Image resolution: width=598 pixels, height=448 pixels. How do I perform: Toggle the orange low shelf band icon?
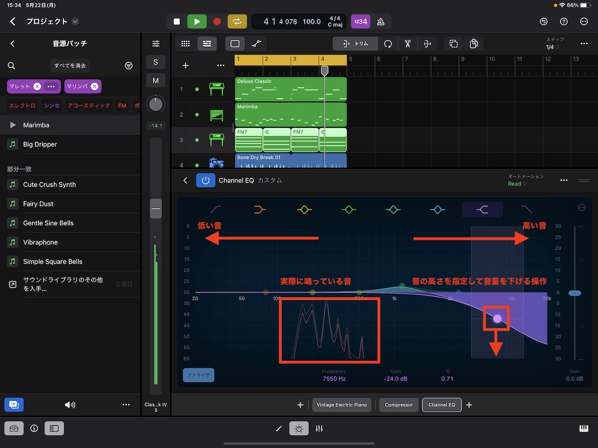(x=260, y=210)
